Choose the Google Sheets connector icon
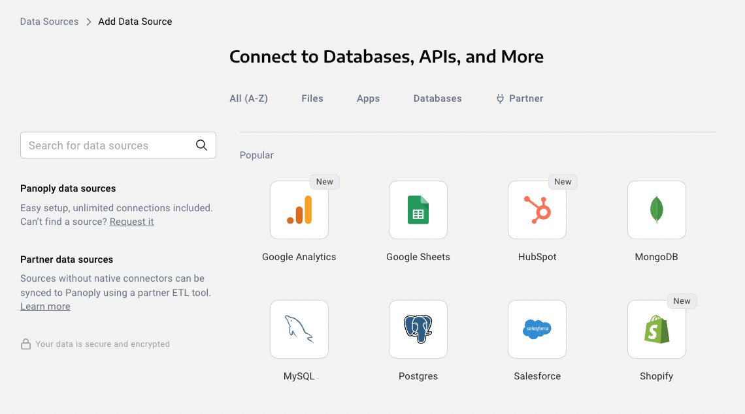Viewport: 745px width, 414px height. 418,210
